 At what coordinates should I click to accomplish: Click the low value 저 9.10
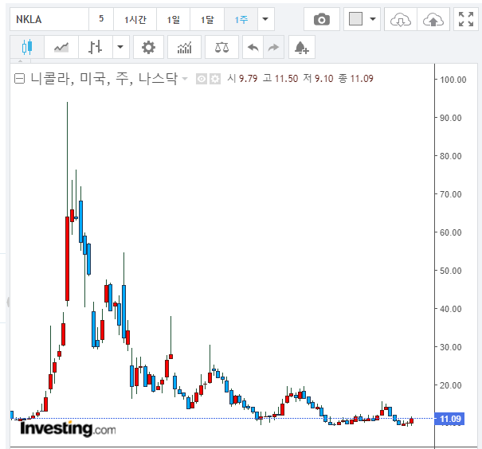[318, 79]
